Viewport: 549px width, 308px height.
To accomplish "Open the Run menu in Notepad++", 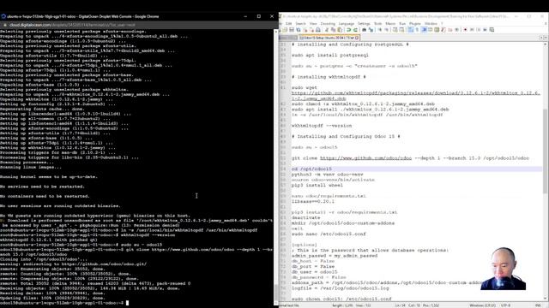I will [402, 23].
